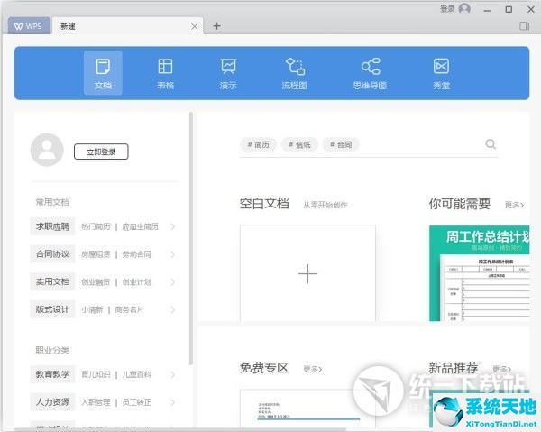Image resolution: width=541 pixels, height=432 pixels.
Task: Click the 员工转正 link
Action: coord(137,402)
